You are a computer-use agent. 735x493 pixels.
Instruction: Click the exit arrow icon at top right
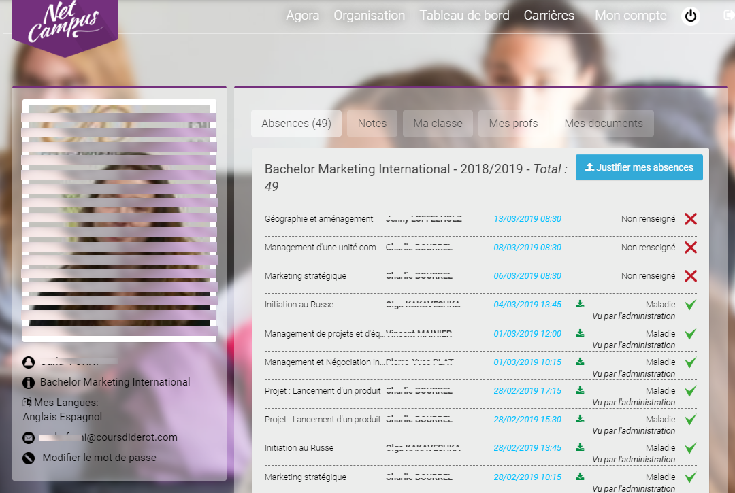(728, 16)
